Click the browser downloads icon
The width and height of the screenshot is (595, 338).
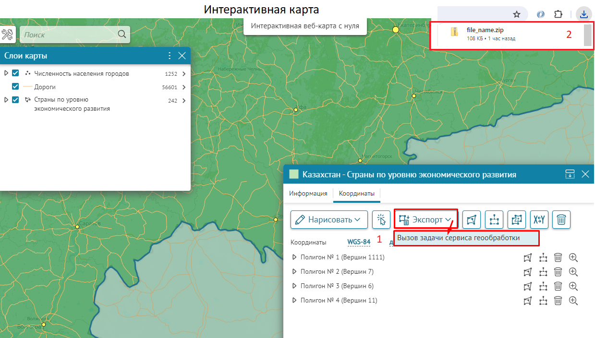pyautogui.click(x=583, y=14)
